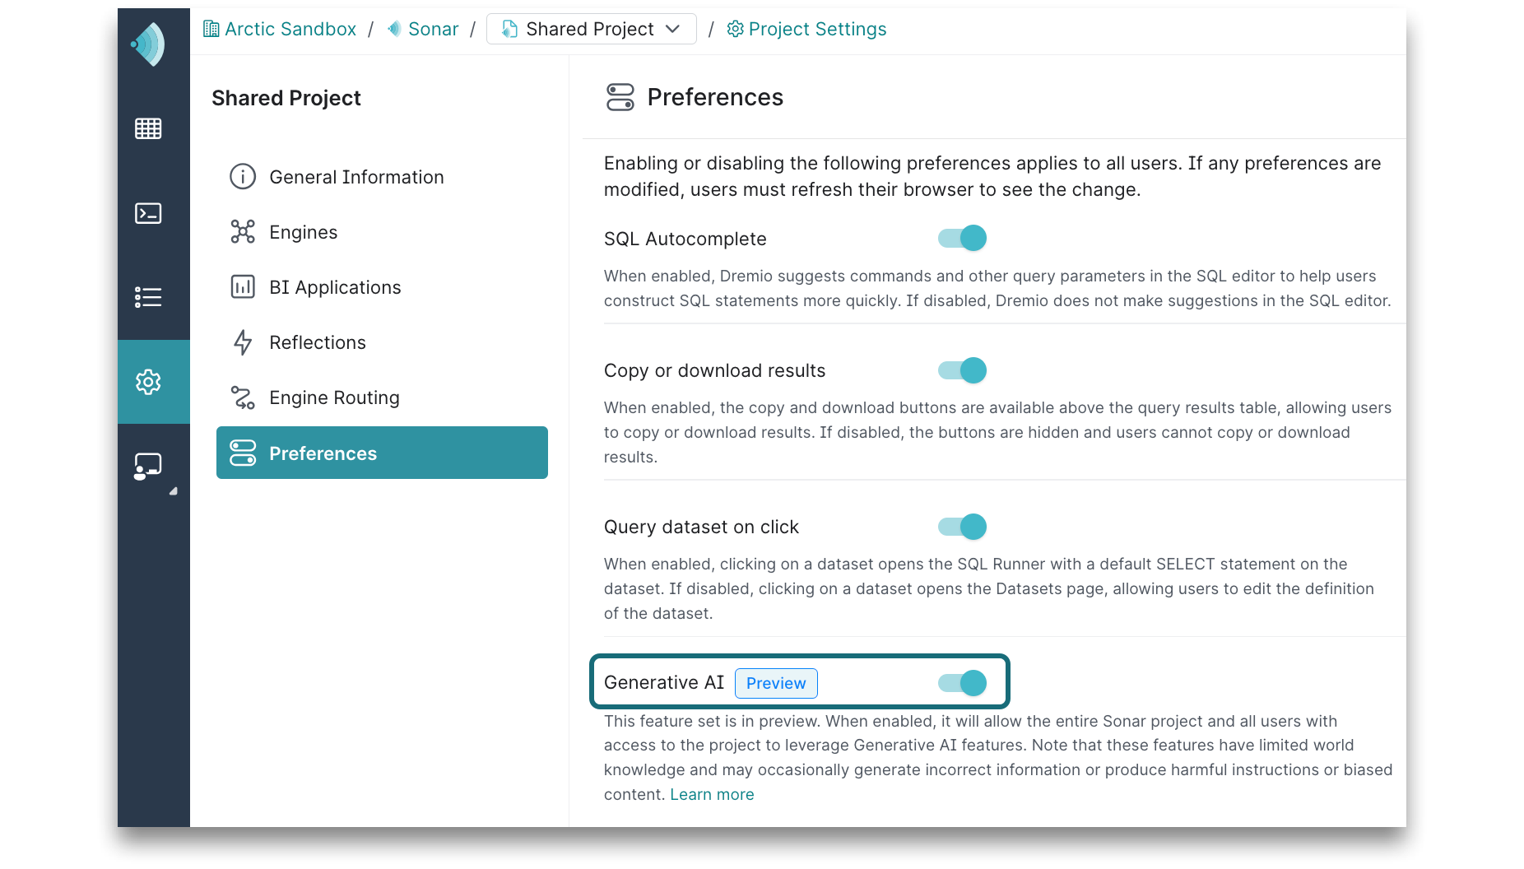Click the Preview badge next to Generative AI

click(775, 683)
